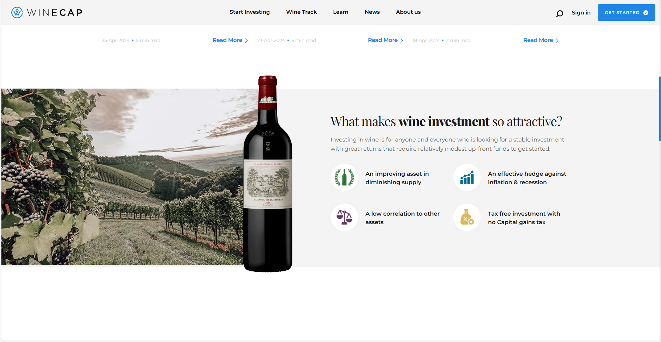Click the arrow icon in Get Started
This screenshot has width=661, height=342.
pos(646,13)
